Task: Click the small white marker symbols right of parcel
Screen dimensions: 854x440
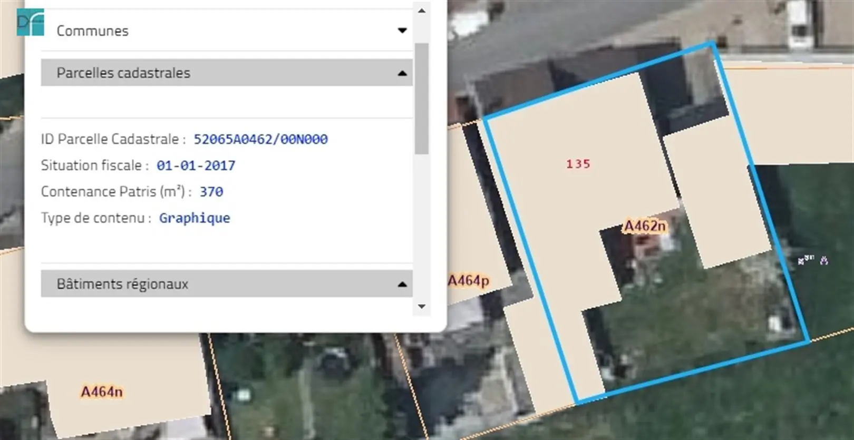Action: coord(812,260)
